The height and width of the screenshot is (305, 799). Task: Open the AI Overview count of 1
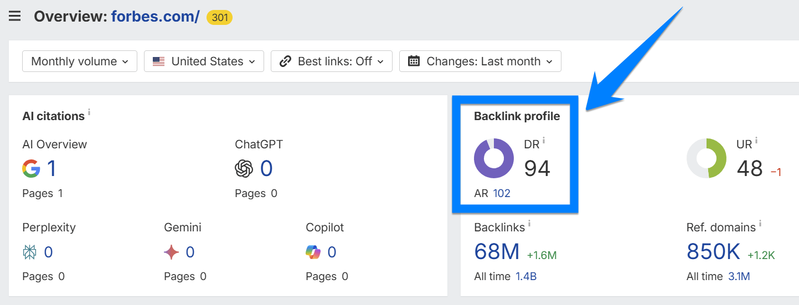pos(51,168)
